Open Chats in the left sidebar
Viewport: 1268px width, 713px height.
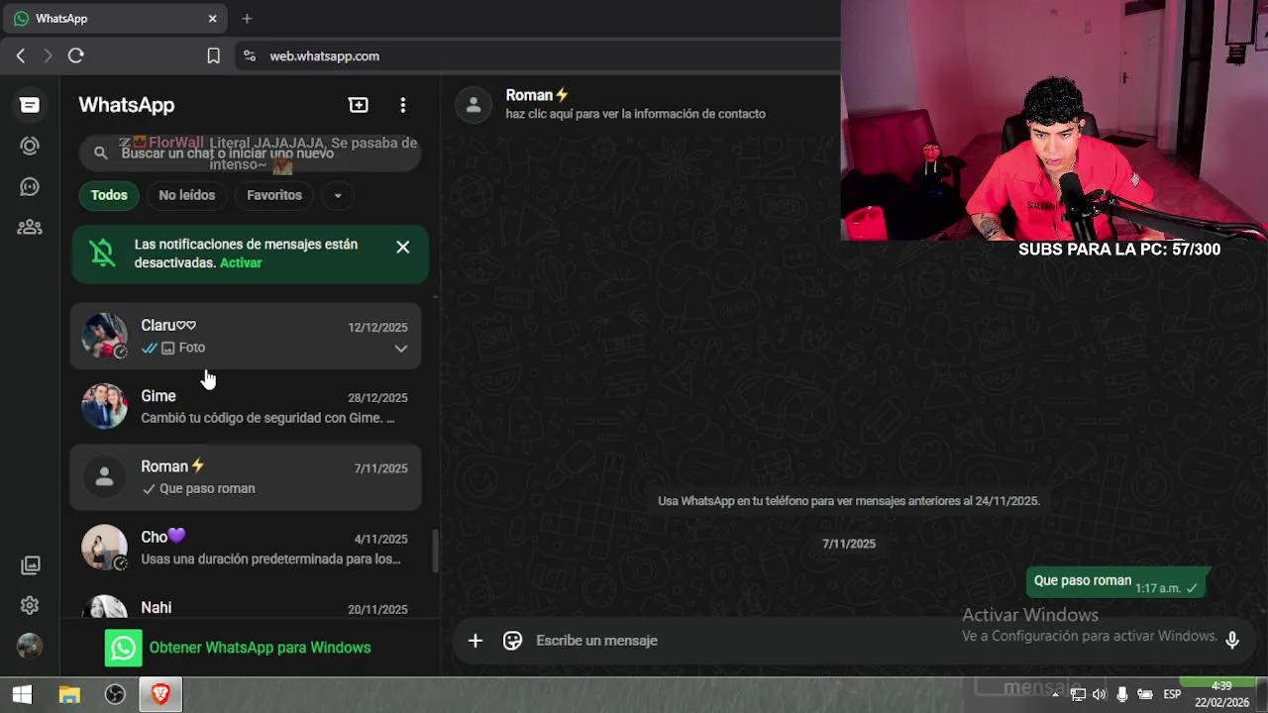pos(30,105)
